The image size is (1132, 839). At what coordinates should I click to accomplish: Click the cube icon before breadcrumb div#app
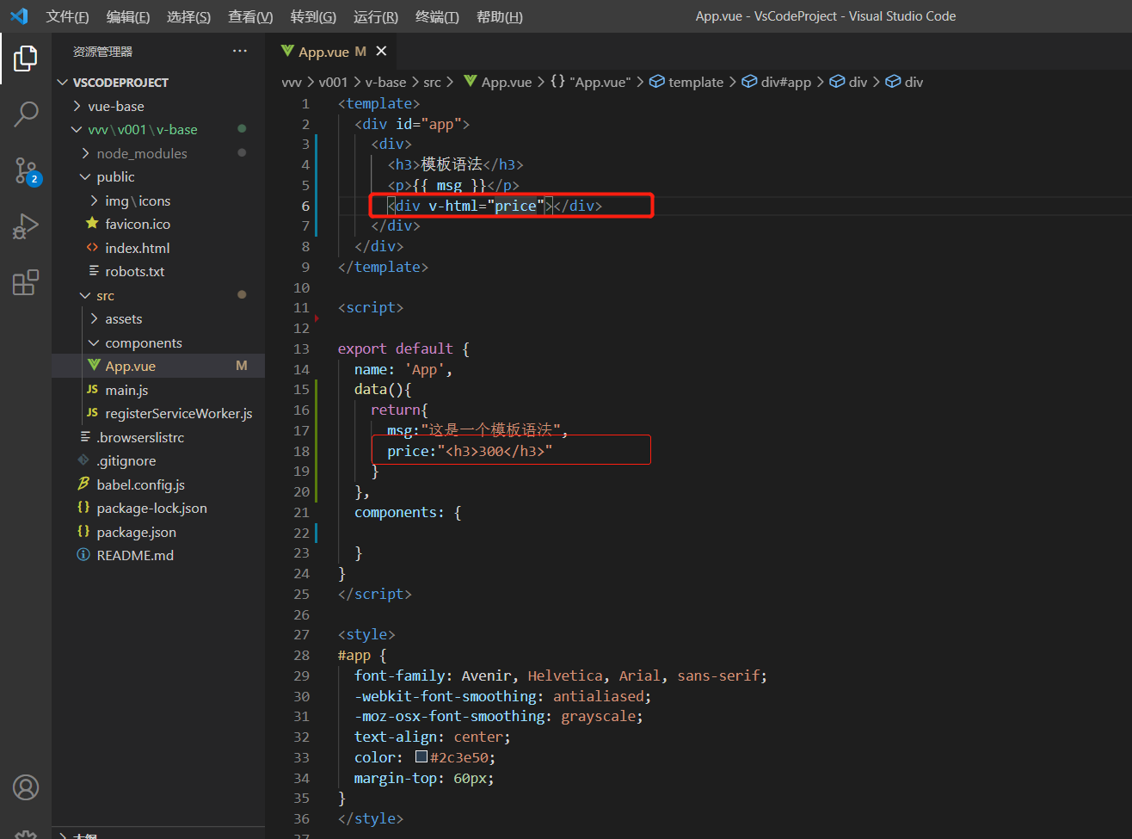pos(750,82)
